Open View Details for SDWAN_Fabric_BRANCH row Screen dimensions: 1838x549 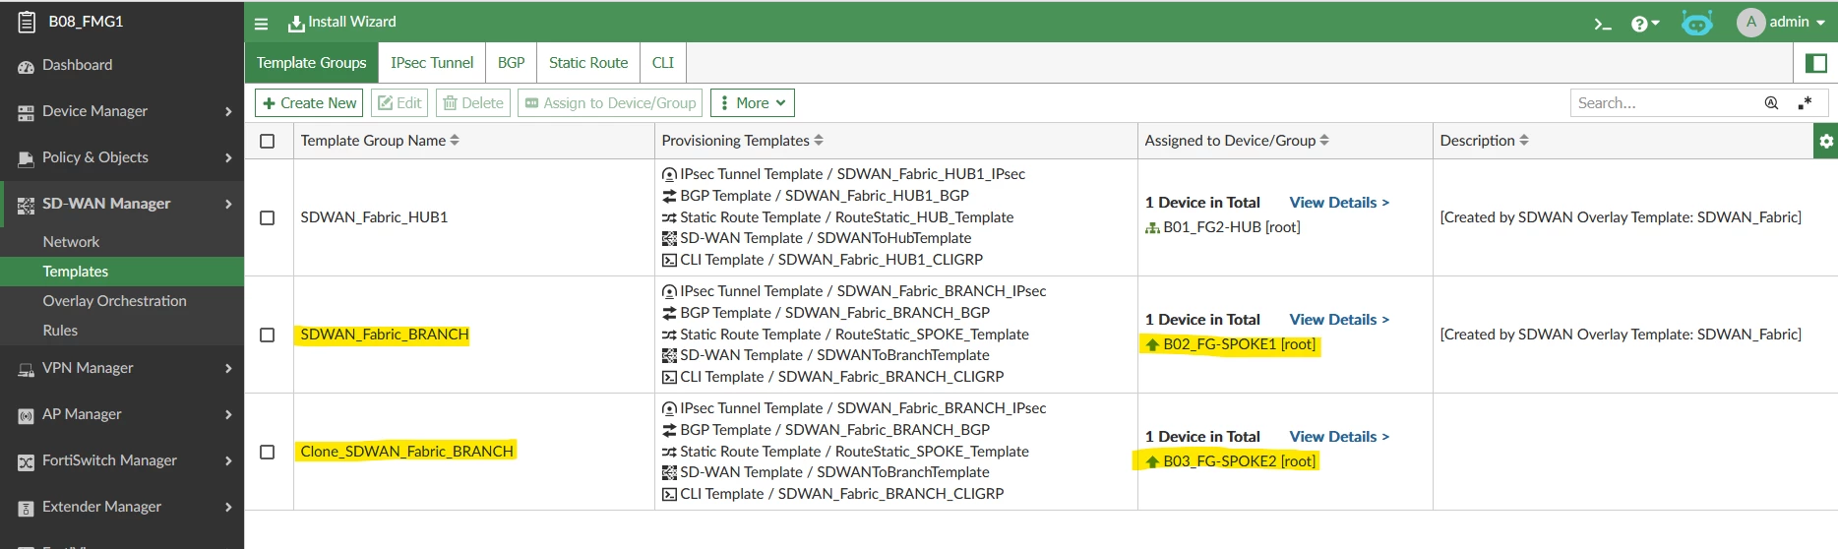point(1339,319)
